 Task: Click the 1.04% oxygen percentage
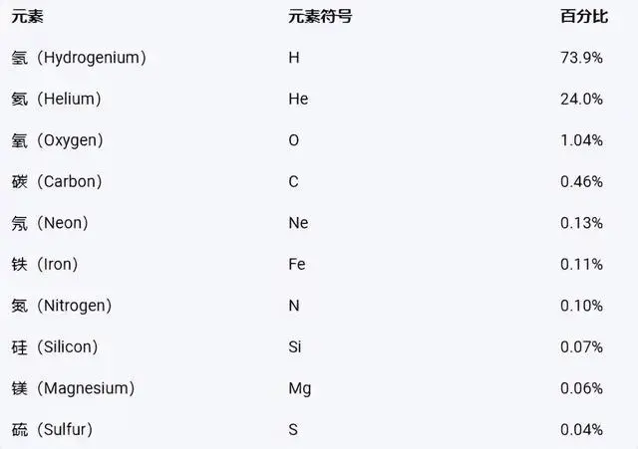tap(581, 140)
